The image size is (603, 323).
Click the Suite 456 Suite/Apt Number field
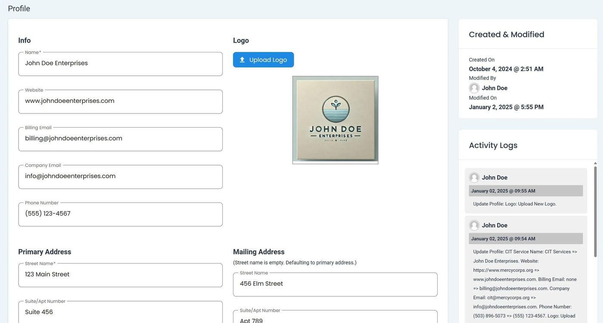click(120, 312)
